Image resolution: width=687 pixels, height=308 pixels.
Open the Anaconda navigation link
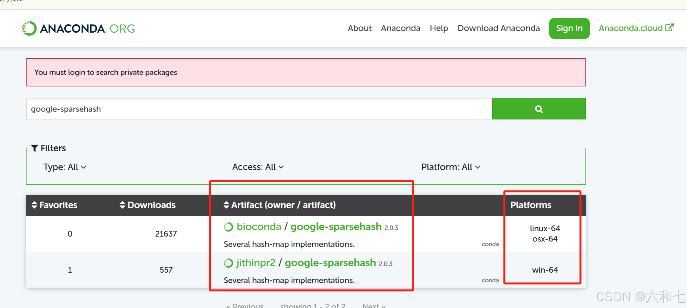[x=400, y=28]
